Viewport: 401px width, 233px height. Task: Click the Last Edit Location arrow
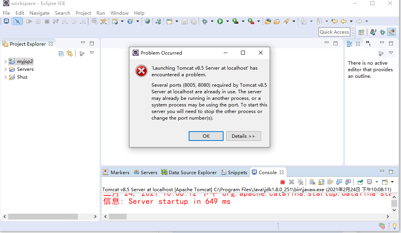pyautogui.click(x=334, y=21)
